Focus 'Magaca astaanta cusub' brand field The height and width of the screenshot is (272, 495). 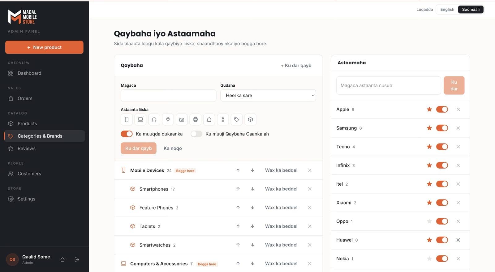389,85
